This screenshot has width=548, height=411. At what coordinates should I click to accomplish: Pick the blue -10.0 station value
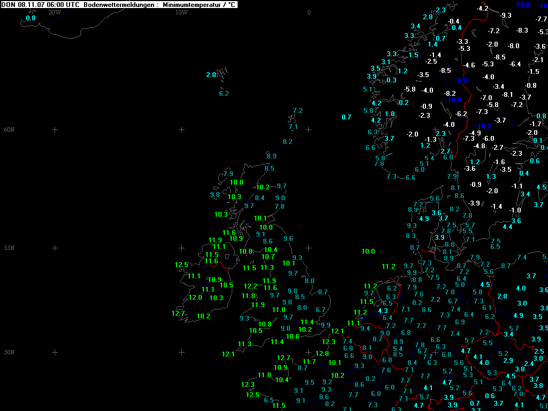454,100
